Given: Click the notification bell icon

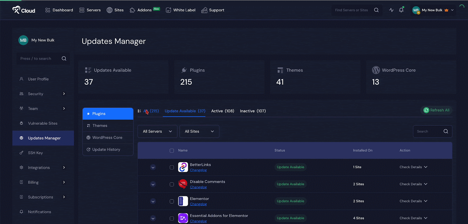Looking at the screenshot, I should (x=401, y=10).
